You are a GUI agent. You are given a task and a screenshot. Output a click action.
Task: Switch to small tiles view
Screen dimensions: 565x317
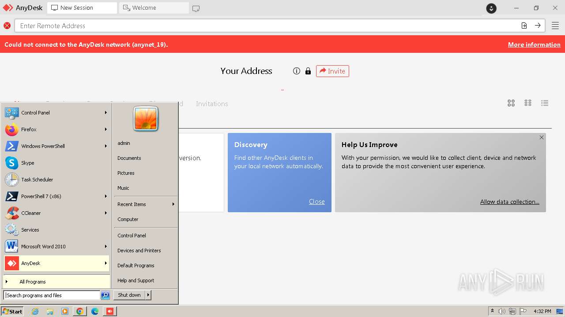coord(528,103)
